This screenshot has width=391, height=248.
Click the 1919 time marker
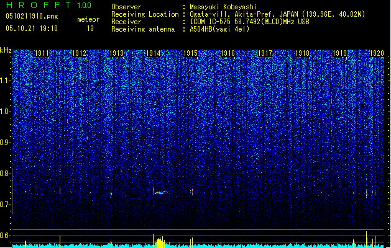[339, 53]
